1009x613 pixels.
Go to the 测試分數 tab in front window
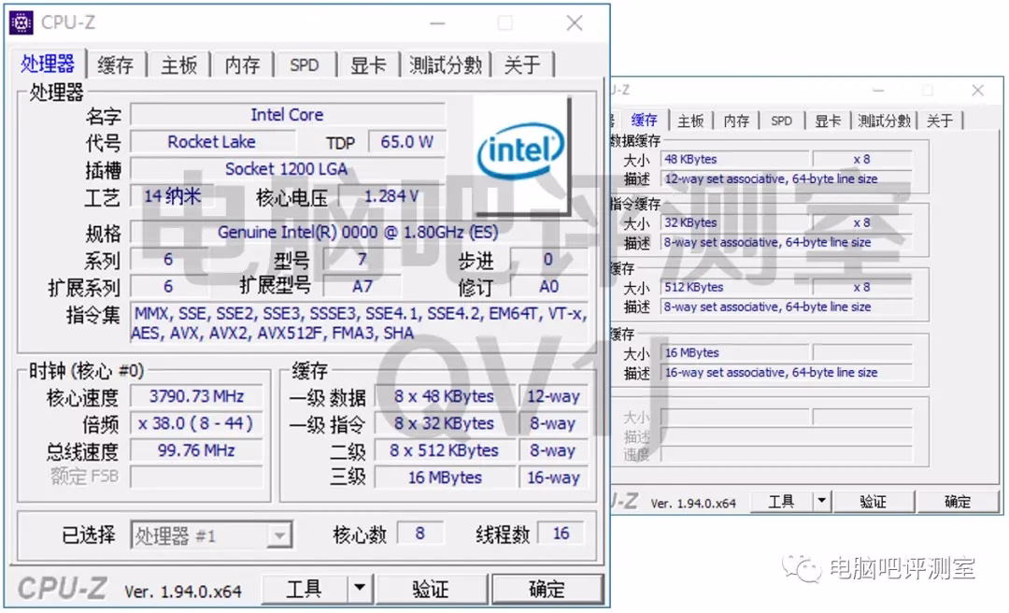(x=446, y=64)
